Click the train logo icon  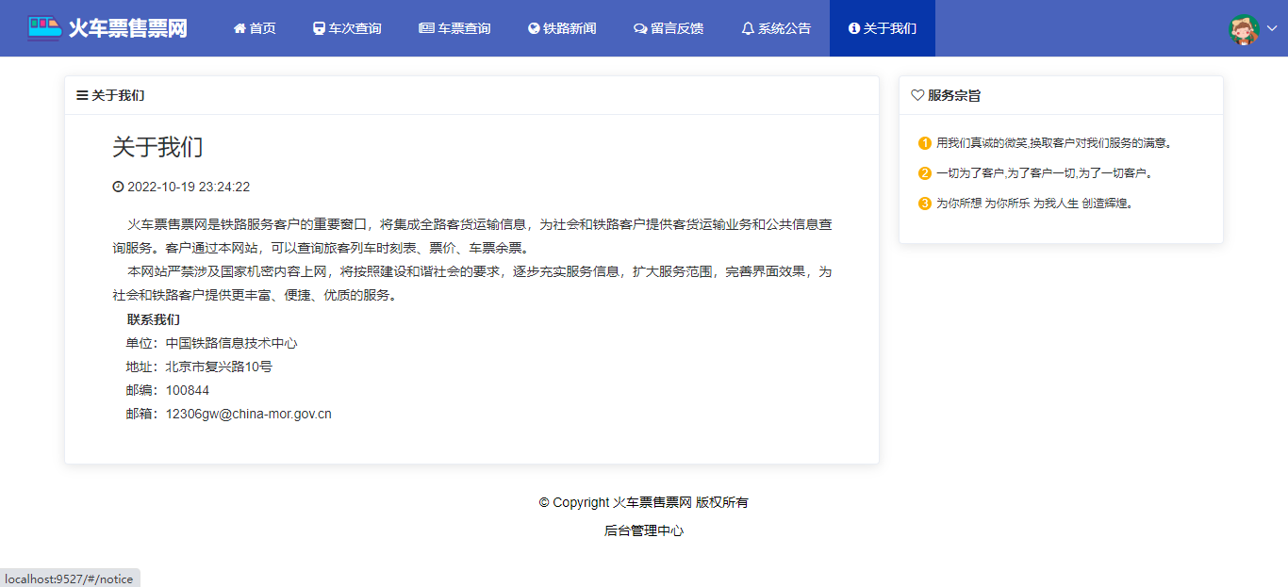[44, 27]
